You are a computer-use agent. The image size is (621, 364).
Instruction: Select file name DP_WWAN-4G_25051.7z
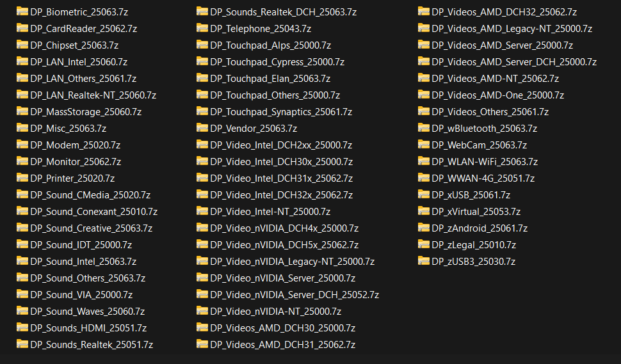(x=483, y=178)
